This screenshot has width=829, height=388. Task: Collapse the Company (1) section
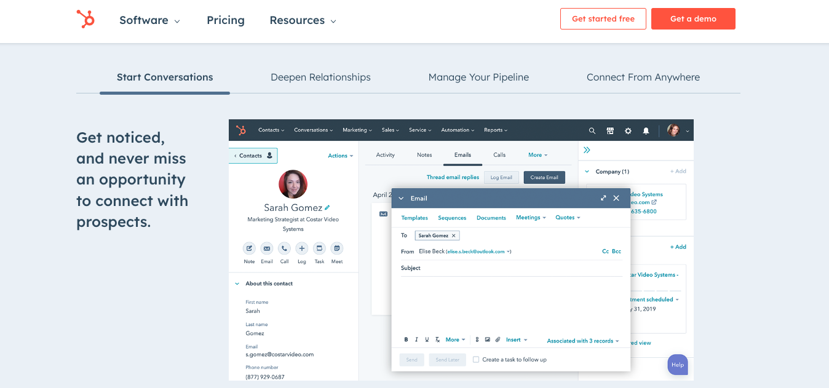click(x=587, y=172)
